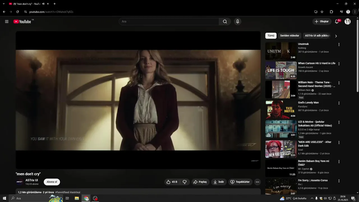
Task: Go back to previous page
Action: click(4, 12)
